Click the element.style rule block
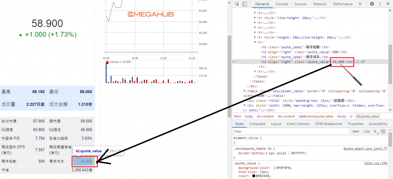393x179 pixels. pyautogui.click(x=310, y=140)
